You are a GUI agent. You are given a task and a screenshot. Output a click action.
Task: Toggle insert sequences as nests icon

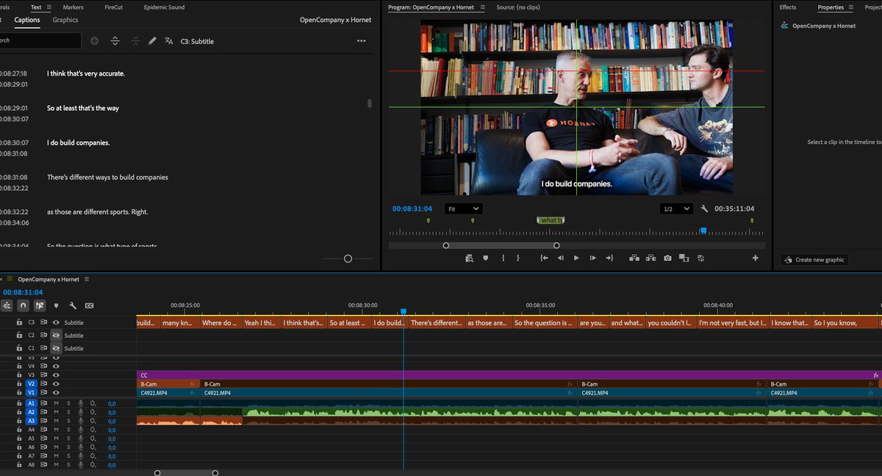tap(7, 305)
